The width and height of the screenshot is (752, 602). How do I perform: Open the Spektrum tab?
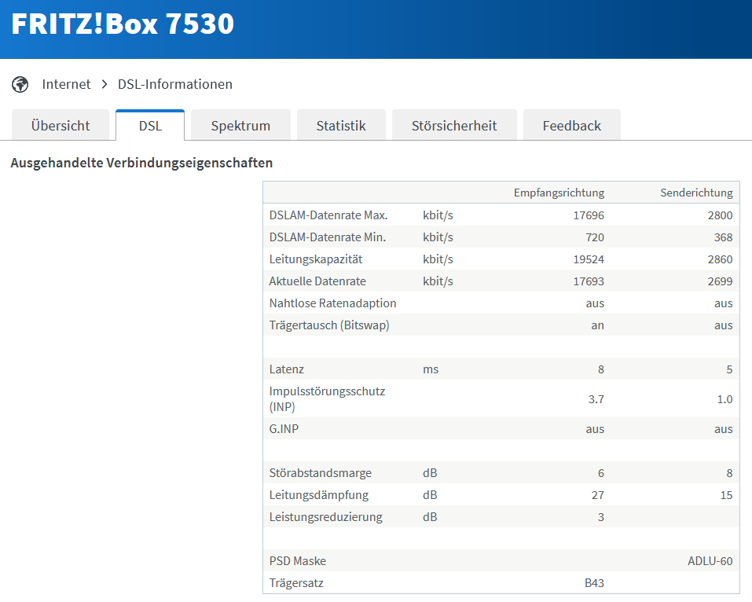click(x=240, y=126)
